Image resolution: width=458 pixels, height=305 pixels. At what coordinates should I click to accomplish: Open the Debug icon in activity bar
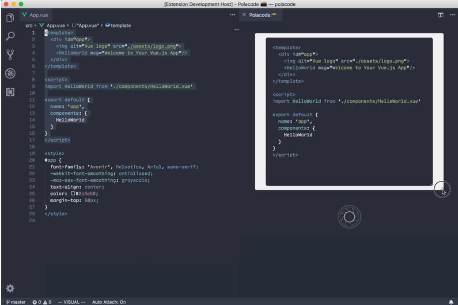[x=9, y=73]
